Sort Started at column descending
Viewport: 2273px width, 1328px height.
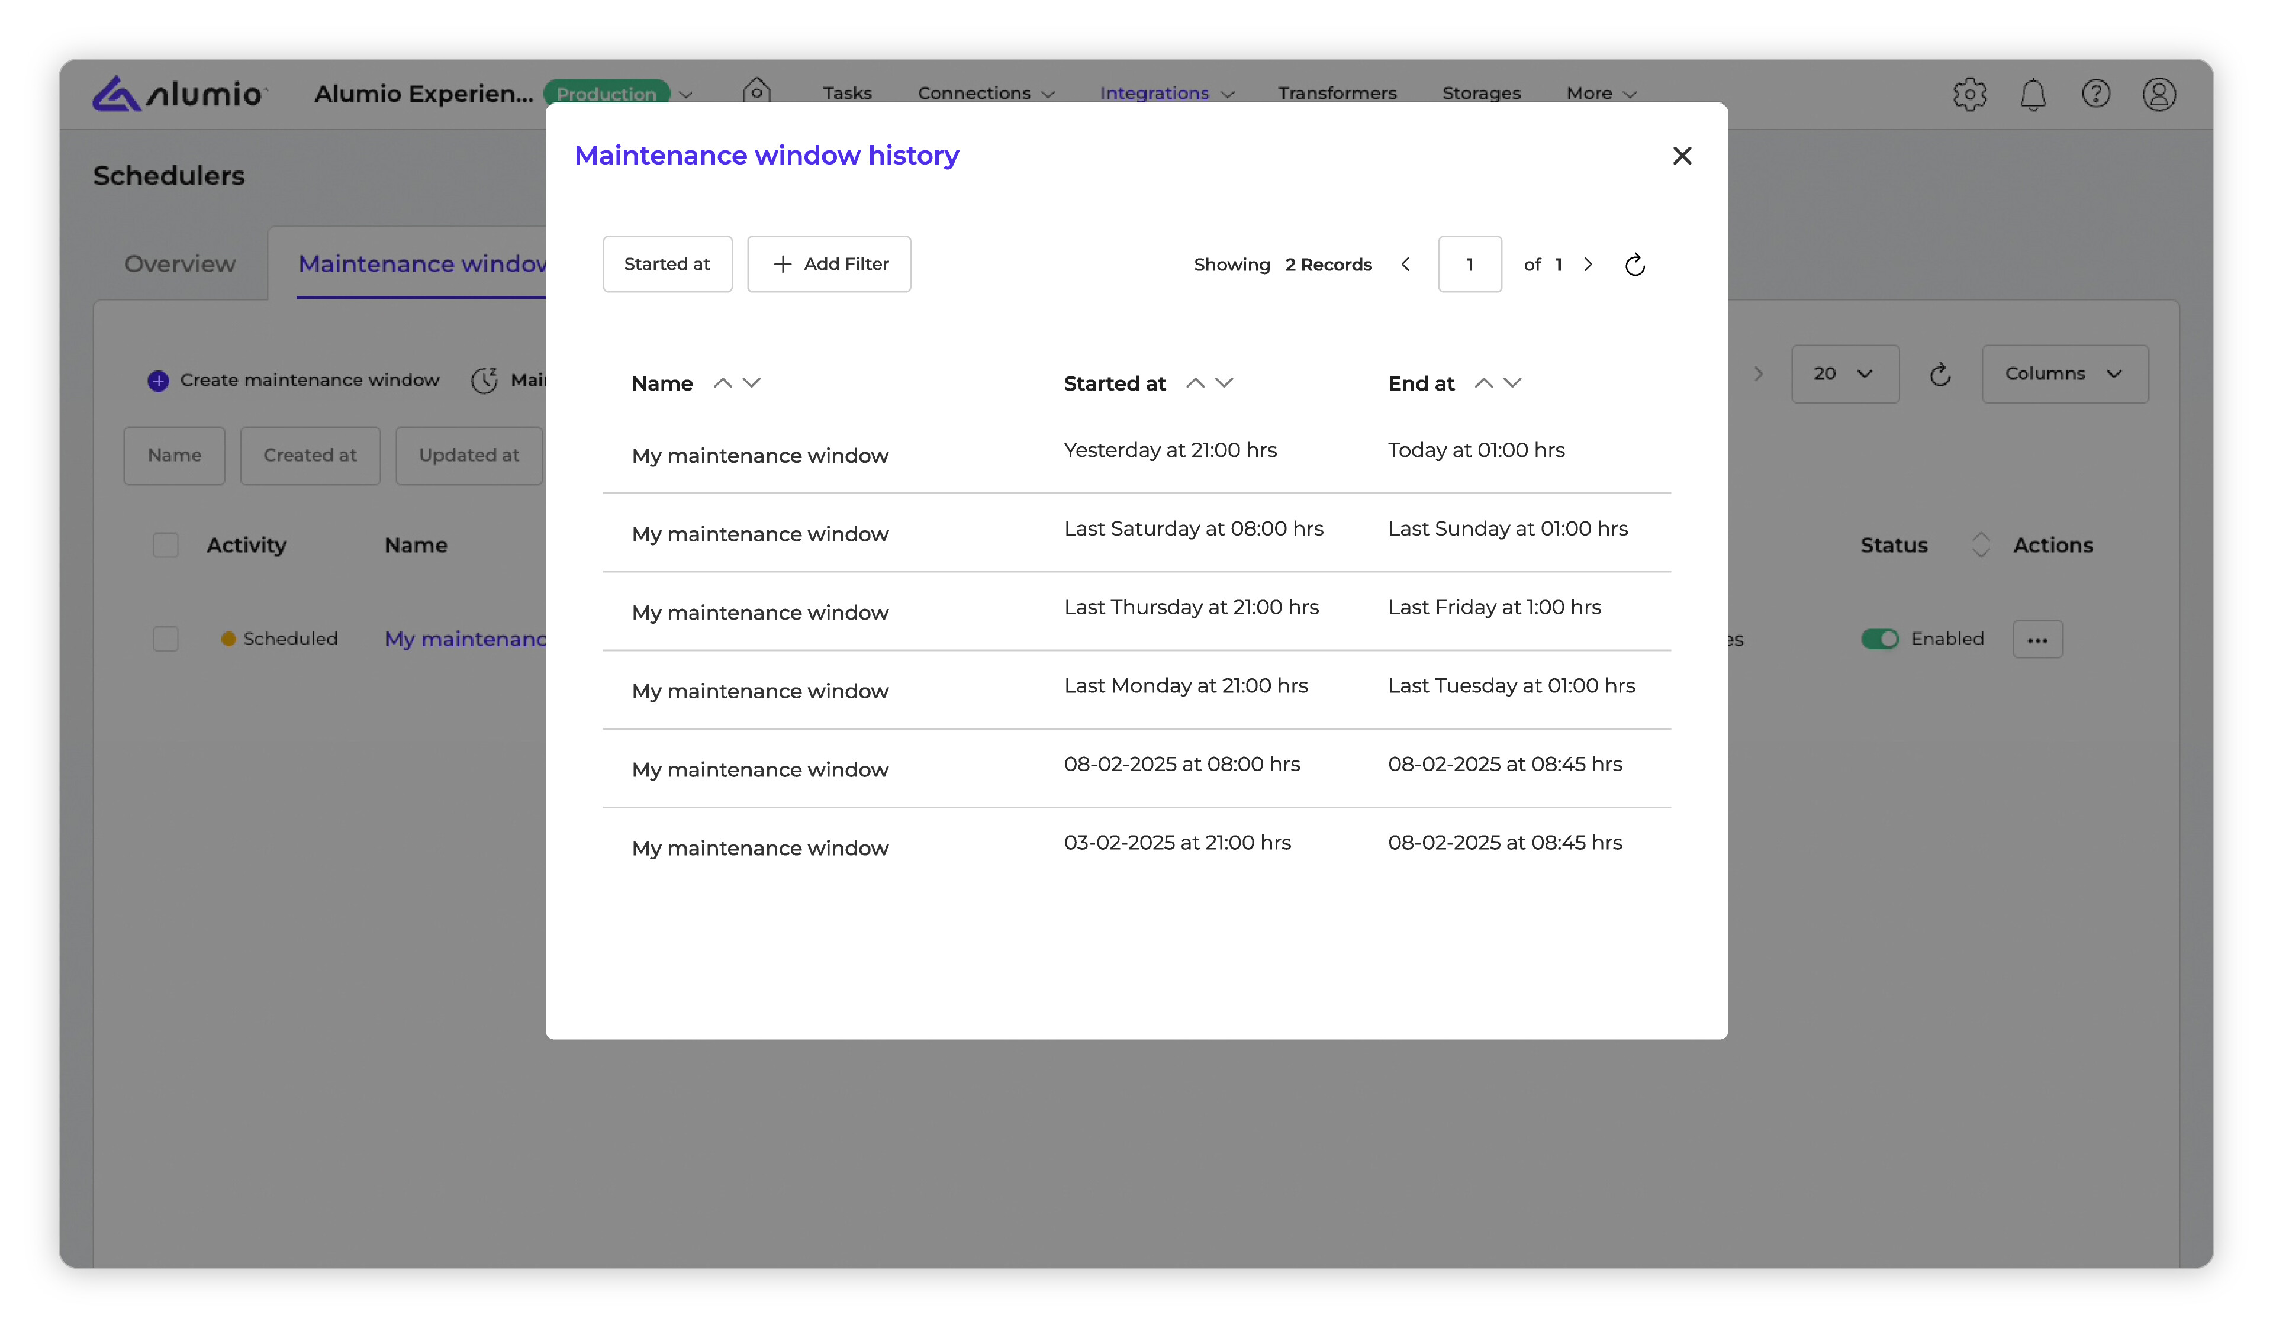point(1224,382)
